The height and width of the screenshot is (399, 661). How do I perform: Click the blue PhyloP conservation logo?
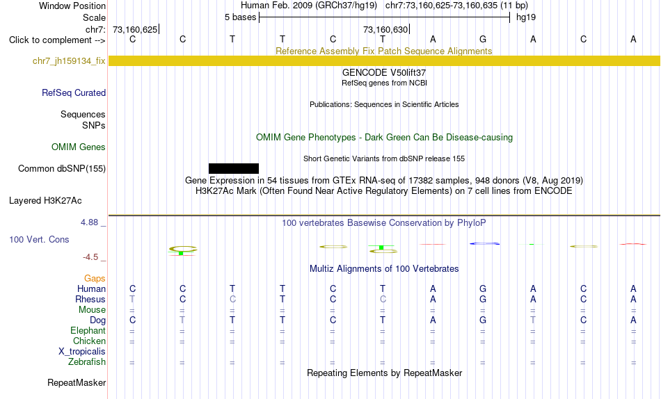coord(484,243)
